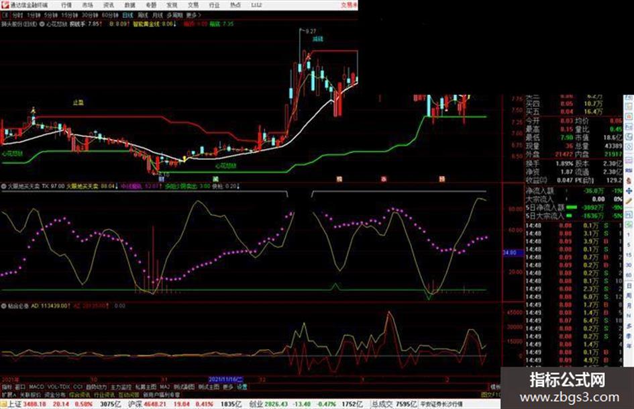Select the 月线 period tab
This screenshot has height=409, width=634.
pyautogui.click(x=157, y=15)
